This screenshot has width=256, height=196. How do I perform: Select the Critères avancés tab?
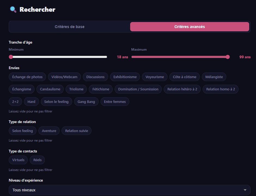click(x=190, y=27)
